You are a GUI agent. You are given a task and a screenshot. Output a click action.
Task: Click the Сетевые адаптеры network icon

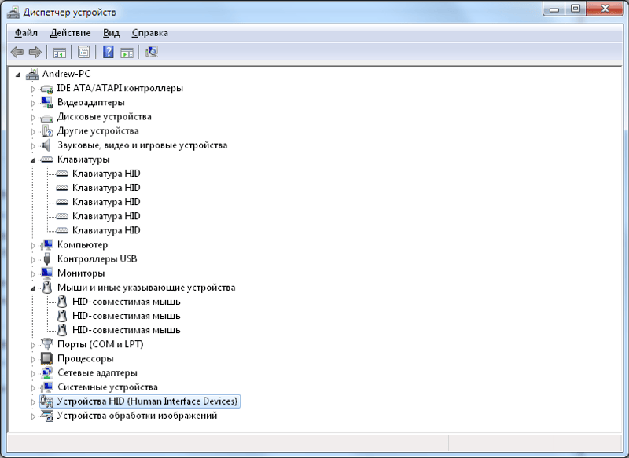(x=47, y=372)
